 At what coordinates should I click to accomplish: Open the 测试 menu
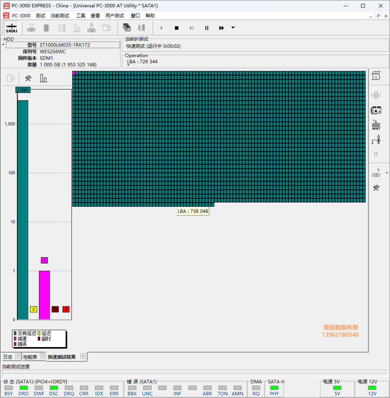40,16
